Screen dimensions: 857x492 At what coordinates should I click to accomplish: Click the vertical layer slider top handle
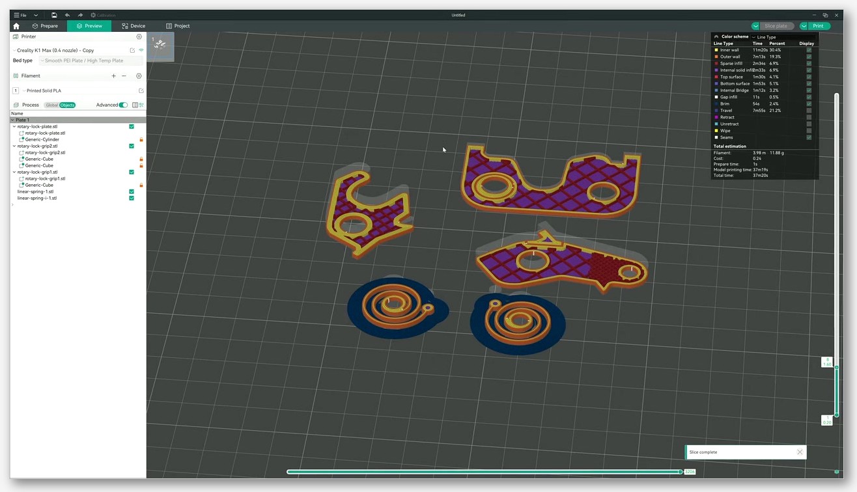point(837,367)
